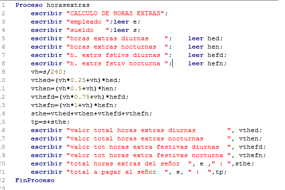Click the word Proceso on line 1
This screenshot has height=190, width=285.
click(x=29, y=5)
